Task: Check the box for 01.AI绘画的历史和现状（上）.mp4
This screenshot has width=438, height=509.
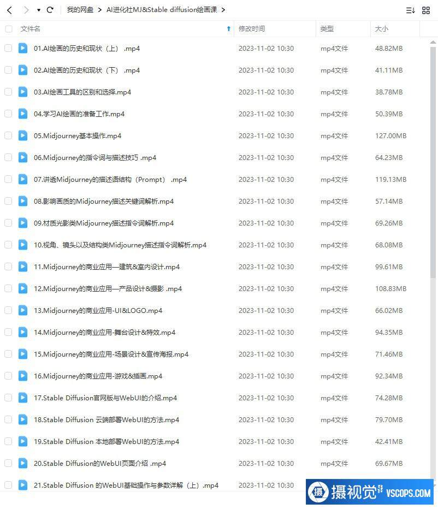Action: click(x=8, y=49)
